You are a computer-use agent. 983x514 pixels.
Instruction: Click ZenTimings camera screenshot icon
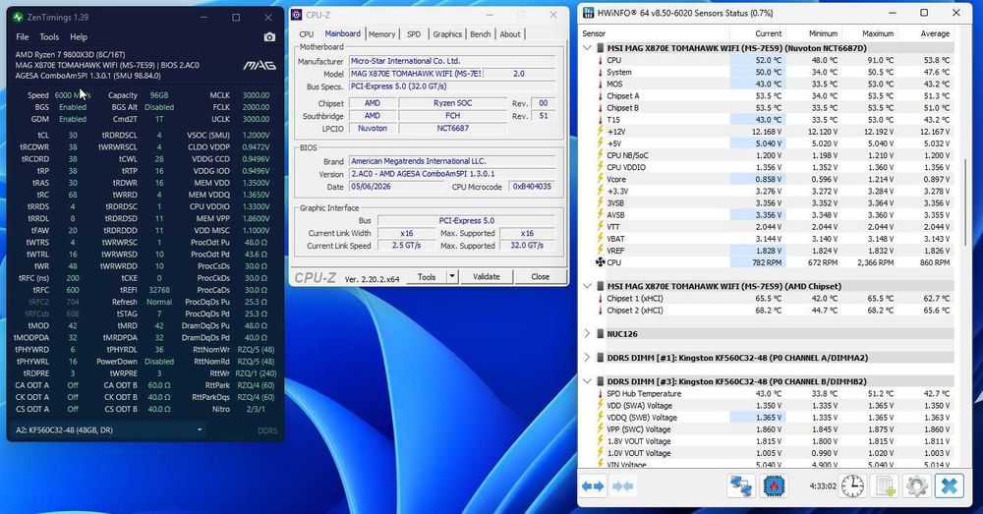coord(269,37)
